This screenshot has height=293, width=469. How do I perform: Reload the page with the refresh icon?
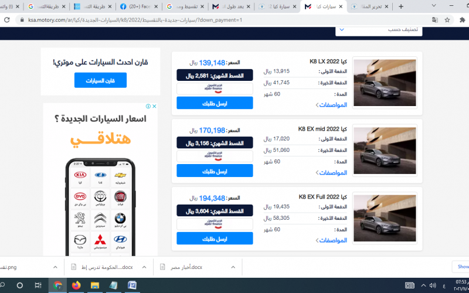(x=6, y=20)
